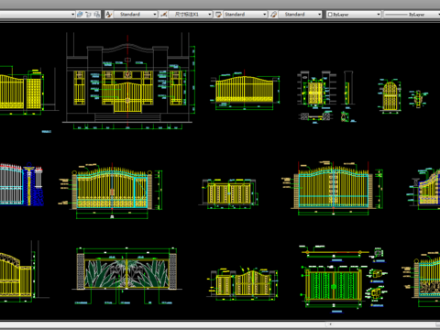Open the ByLayer color dropdown
Image resolution: width=440 pixels, height=330 pixels.
pos(354,15)
